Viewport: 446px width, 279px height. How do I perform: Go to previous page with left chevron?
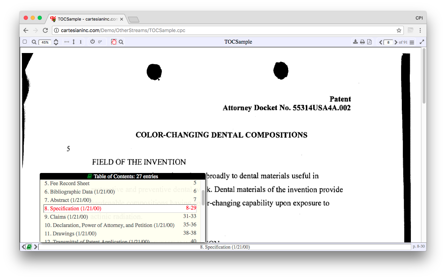(x=381, y=42)
